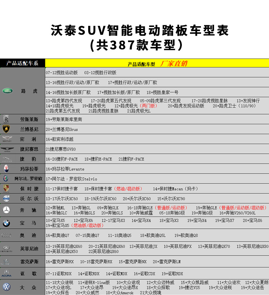Select the 捷尼赛思 brand label
The height and width of the screenshot is (295, 269).
[x=29, y=149]
